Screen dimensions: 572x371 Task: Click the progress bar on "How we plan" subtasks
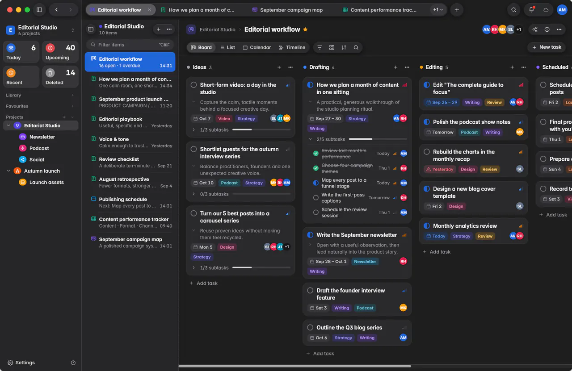pyautogui.click(x=378, y=139)
